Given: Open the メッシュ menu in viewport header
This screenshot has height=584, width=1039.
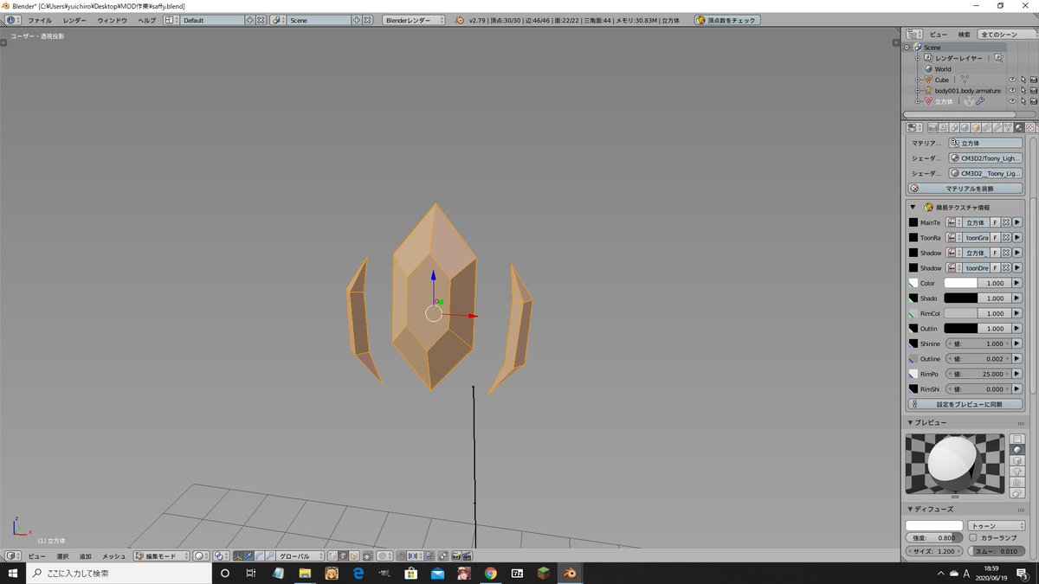Looking at the screenshot, I should point(114,555).
